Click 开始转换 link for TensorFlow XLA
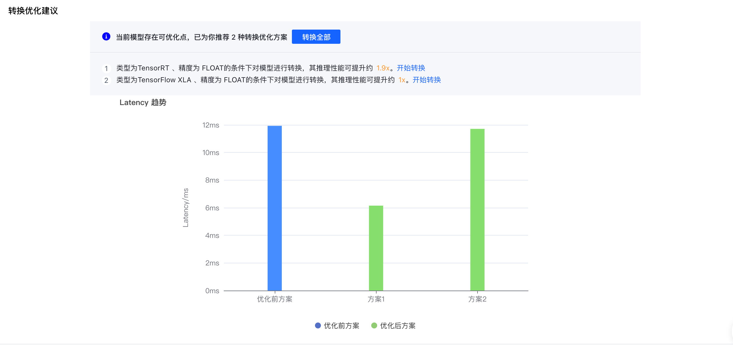 click(x=427, y=80)
